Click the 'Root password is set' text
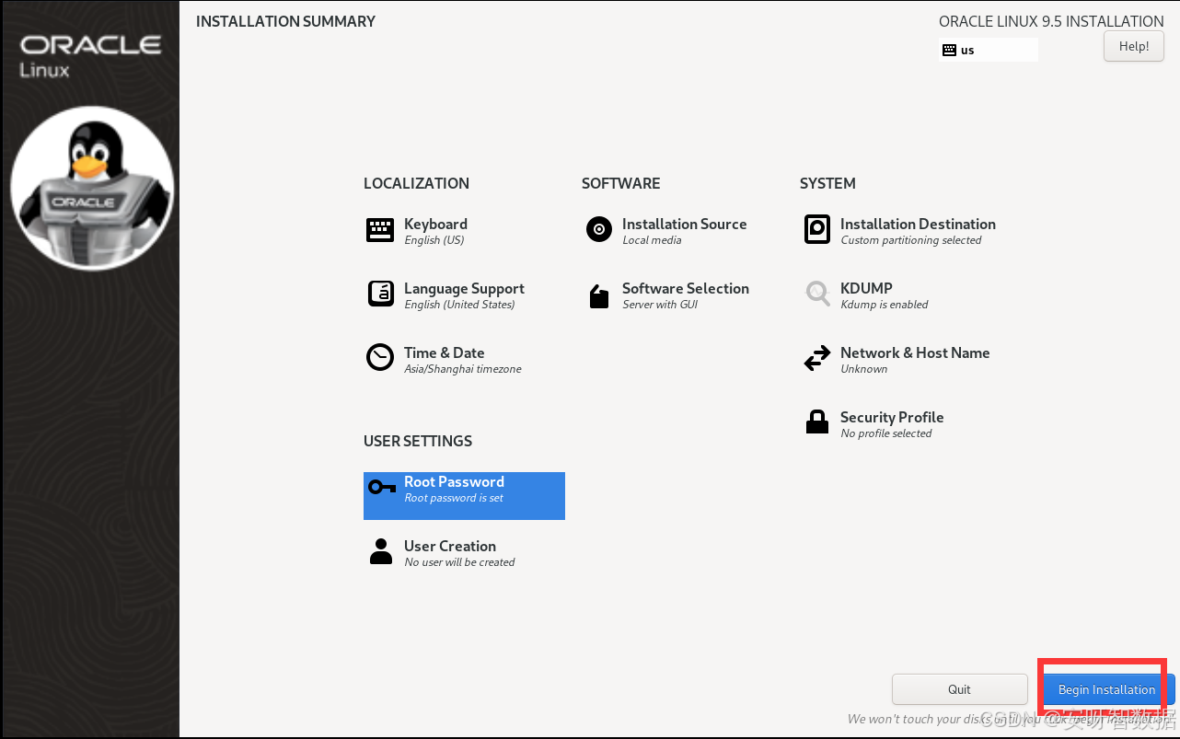This screenshot has height=739, width=1180. (454, 498)
